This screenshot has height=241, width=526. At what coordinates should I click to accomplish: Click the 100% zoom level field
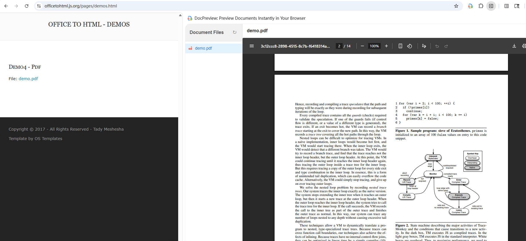point(374,46)
